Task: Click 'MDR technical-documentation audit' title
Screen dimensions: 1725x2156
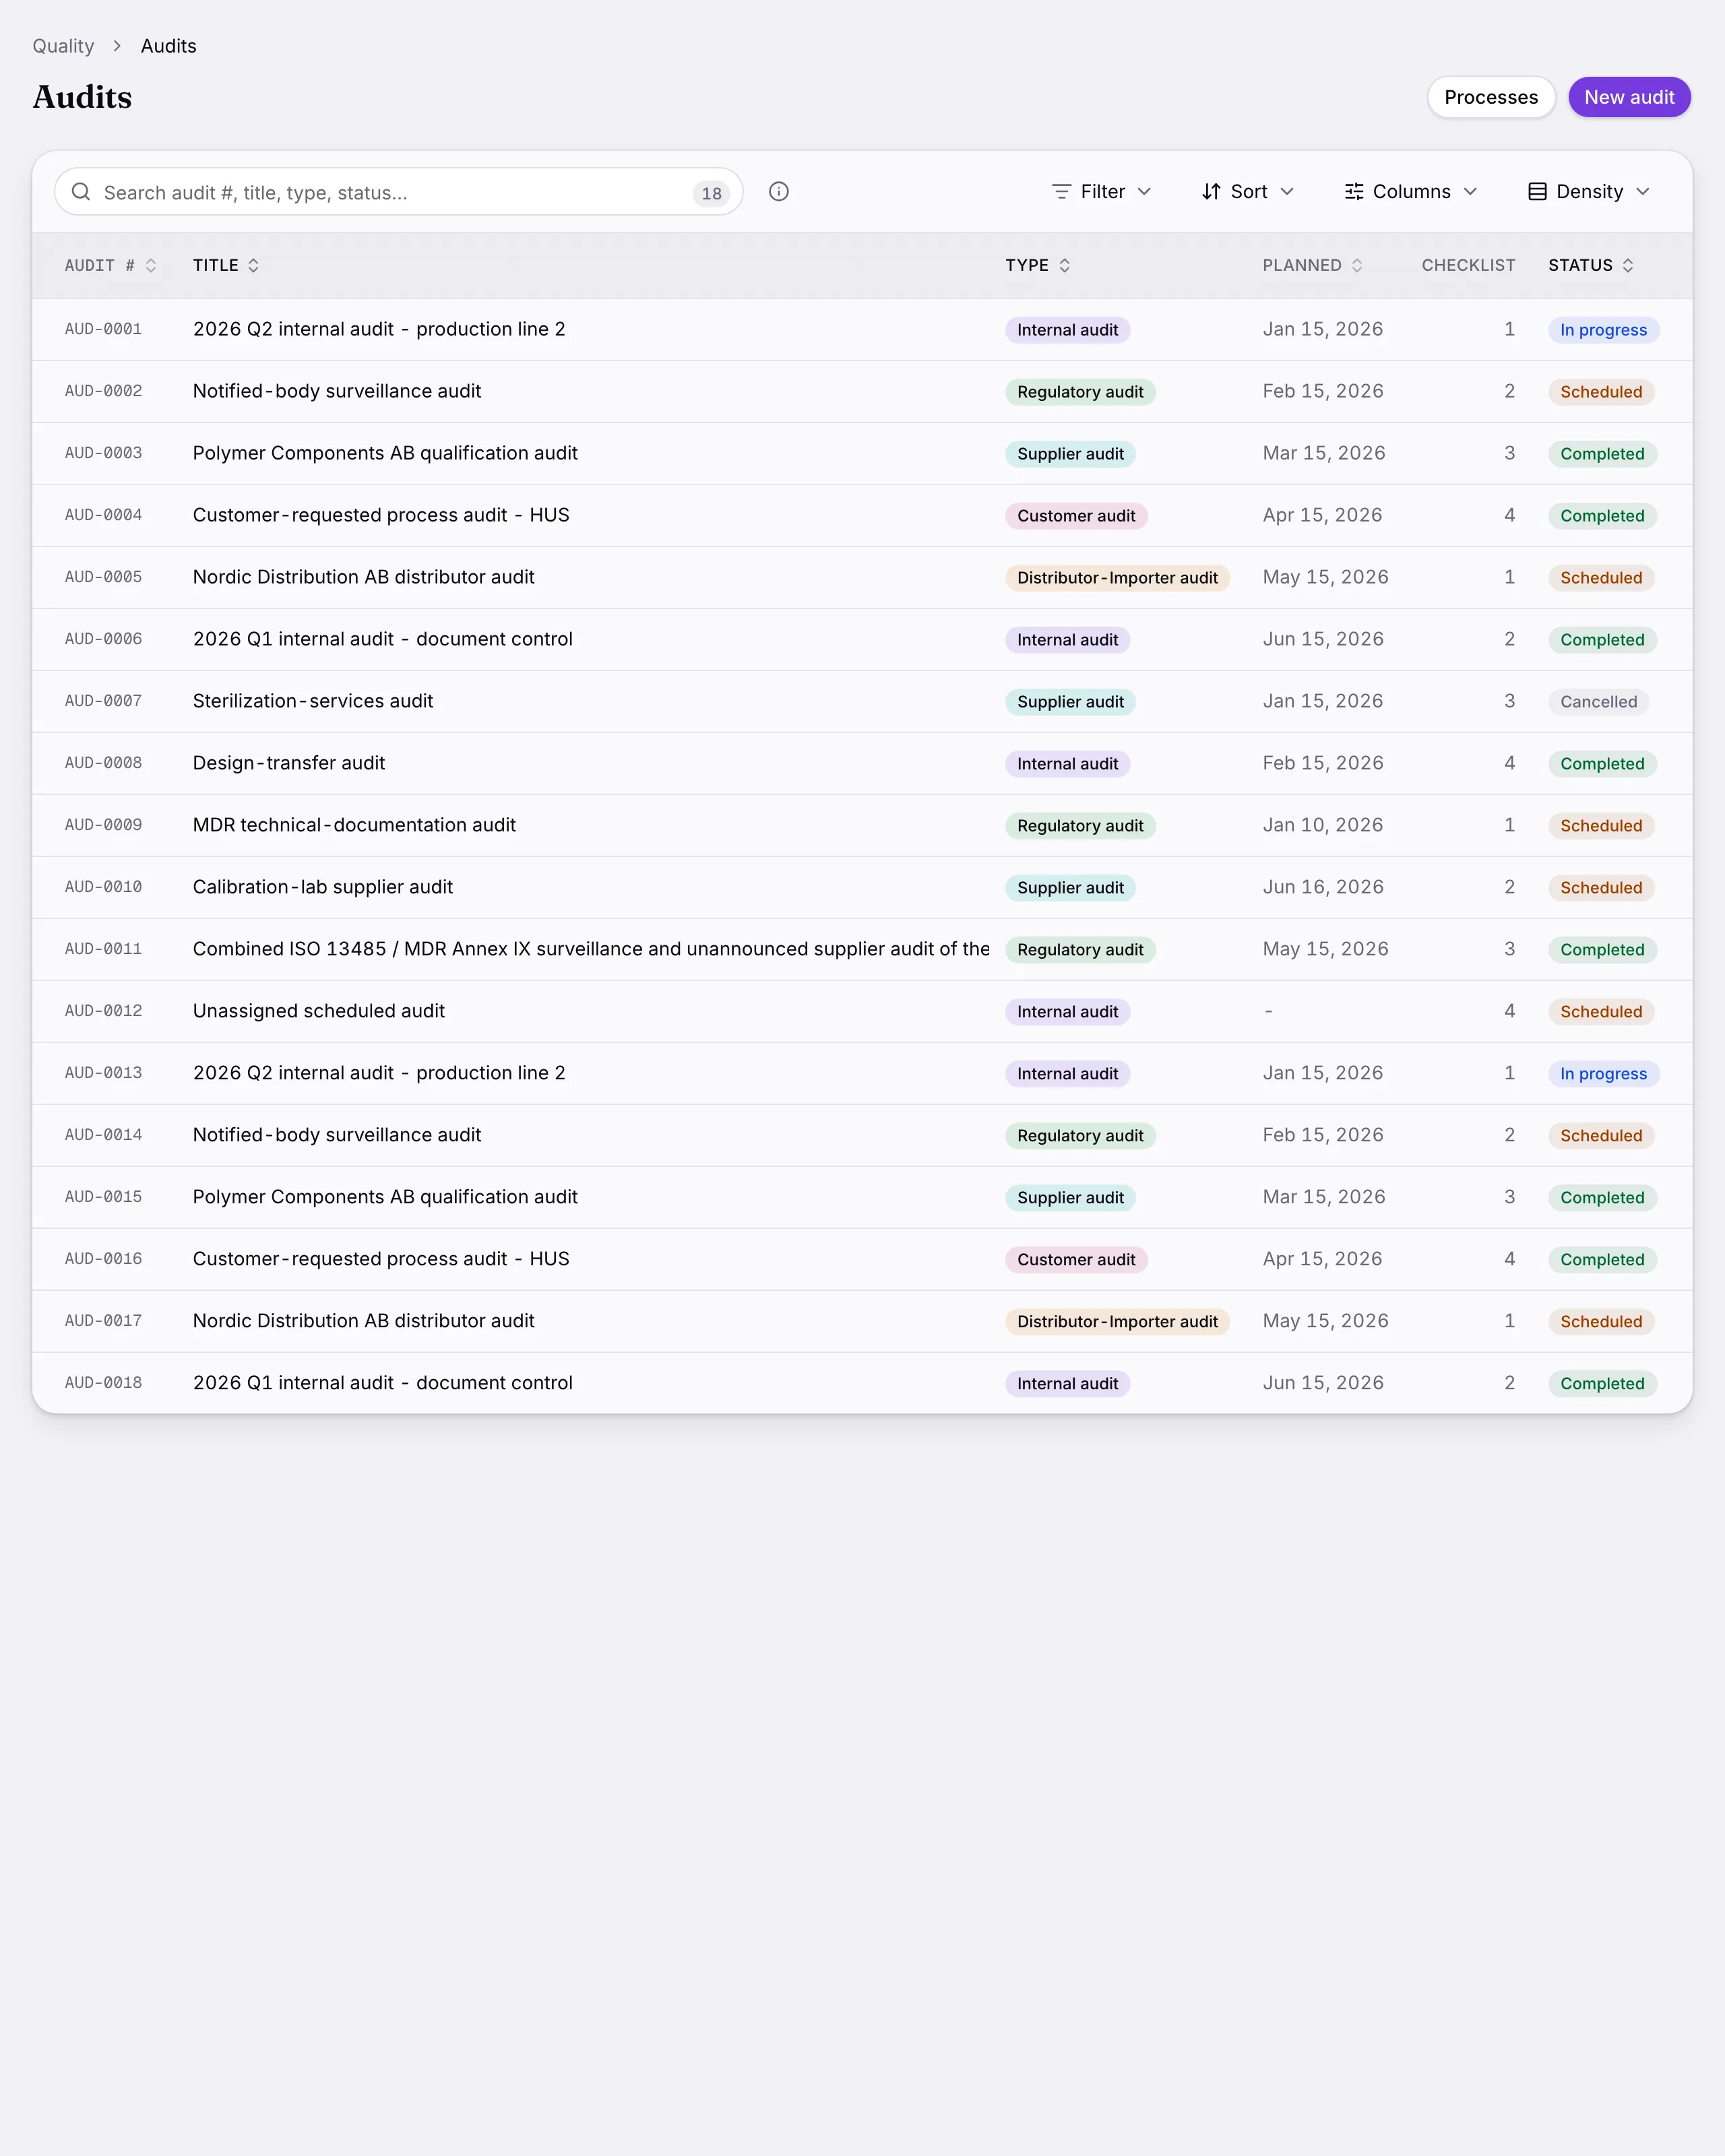Action: [x=354, y=825]
